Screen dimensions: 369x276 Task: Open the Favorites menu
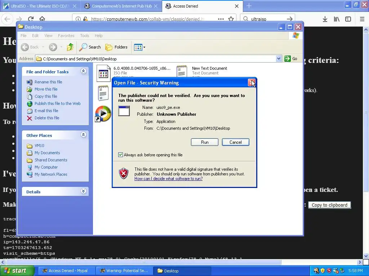(66, 36)
